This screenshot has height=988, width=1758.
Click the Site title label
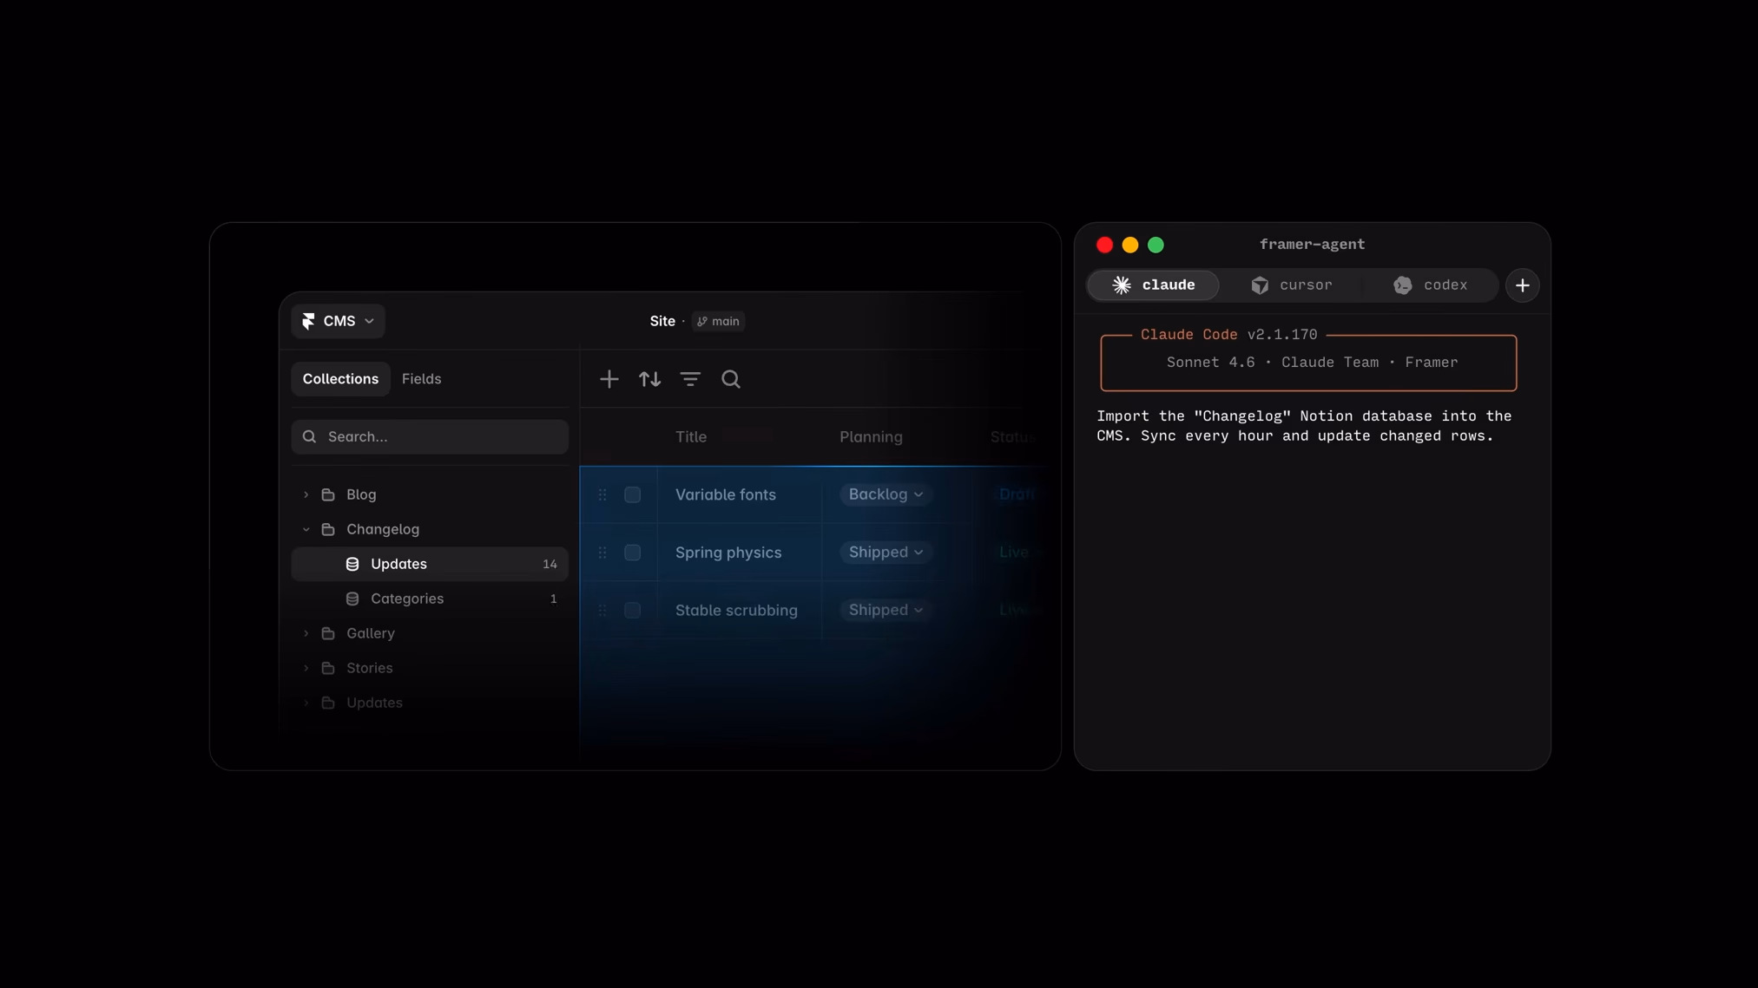tap(662, 321)
